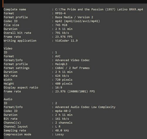Screen dimensions: 147x139
Task: Click the Video section heading
Action: click(x=8, y=48)
